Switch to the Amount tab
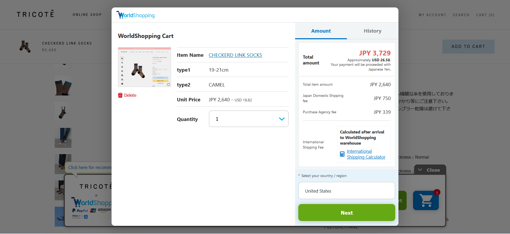 [321, 31]
